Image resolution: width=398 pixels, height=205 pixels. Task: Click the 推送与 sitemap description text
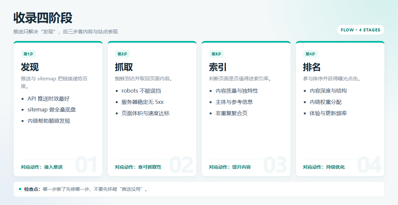point(54,82)
